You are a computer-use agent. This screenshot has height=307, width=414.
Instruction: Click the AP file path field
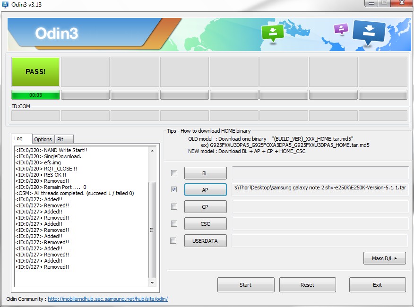(320, 189)
